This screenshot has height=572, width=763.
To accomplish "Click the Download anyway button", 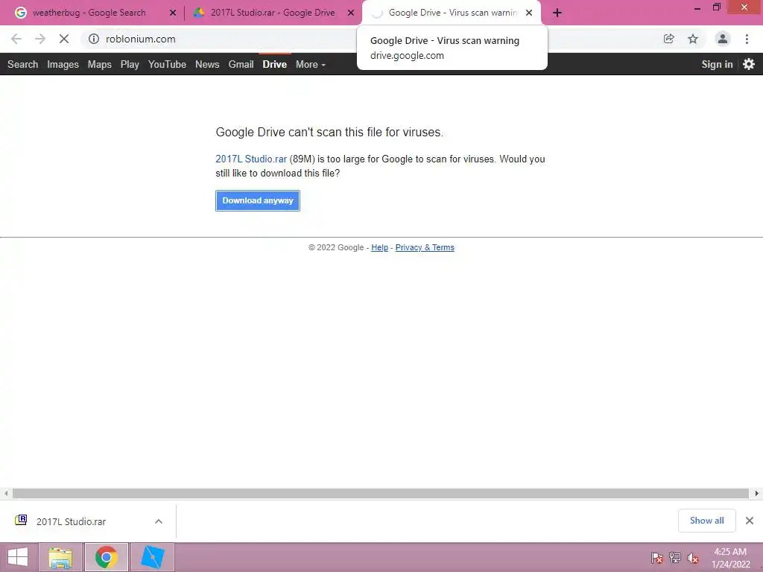I will pyautogui.click(x=257, y=200).
